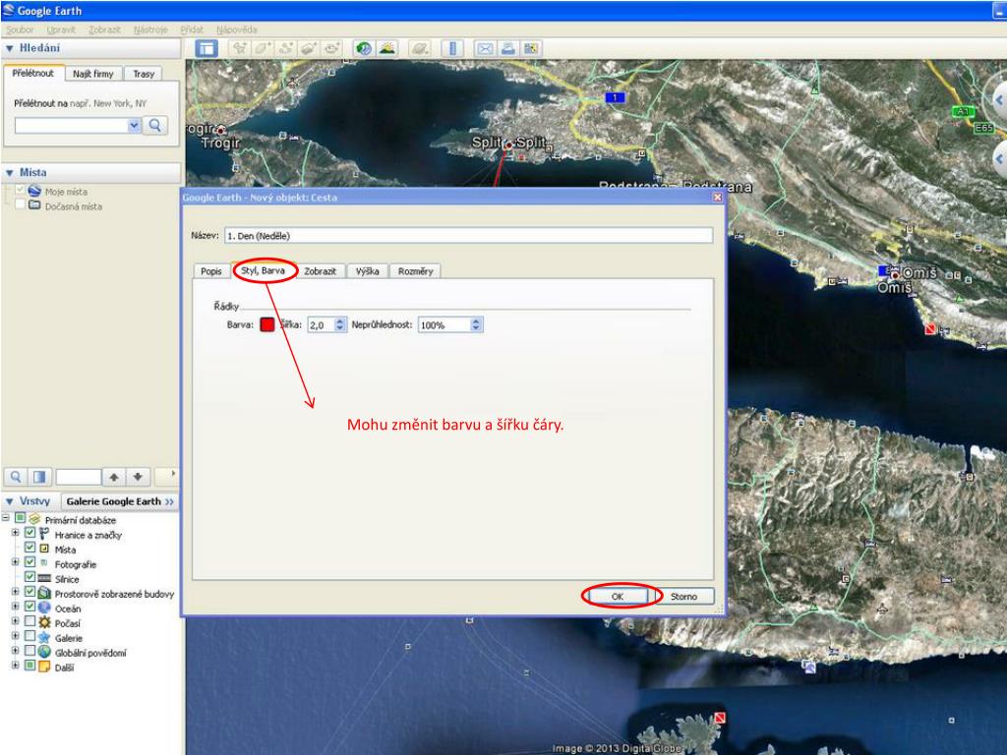Collapse the Místa panel triangle
This screenshot has width=1007, height=755.
point(9,173)
